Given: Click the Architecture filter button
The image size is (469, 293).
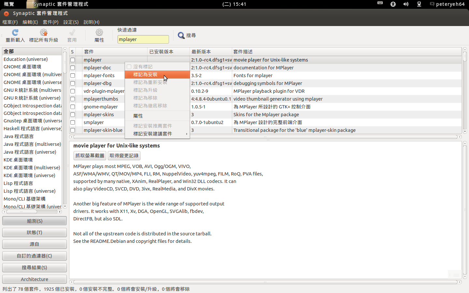Looking at the screenshot, I should 35,279.
